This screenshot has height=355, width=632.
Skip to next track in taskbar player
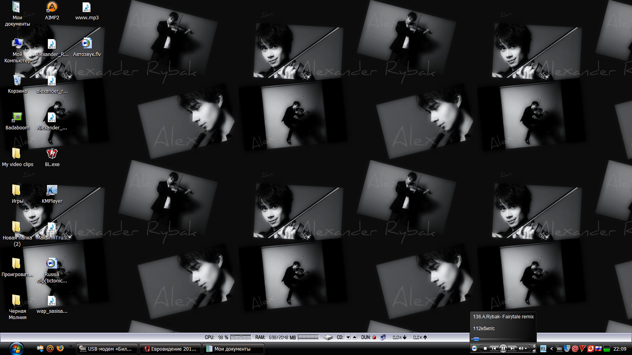point(512,348)
